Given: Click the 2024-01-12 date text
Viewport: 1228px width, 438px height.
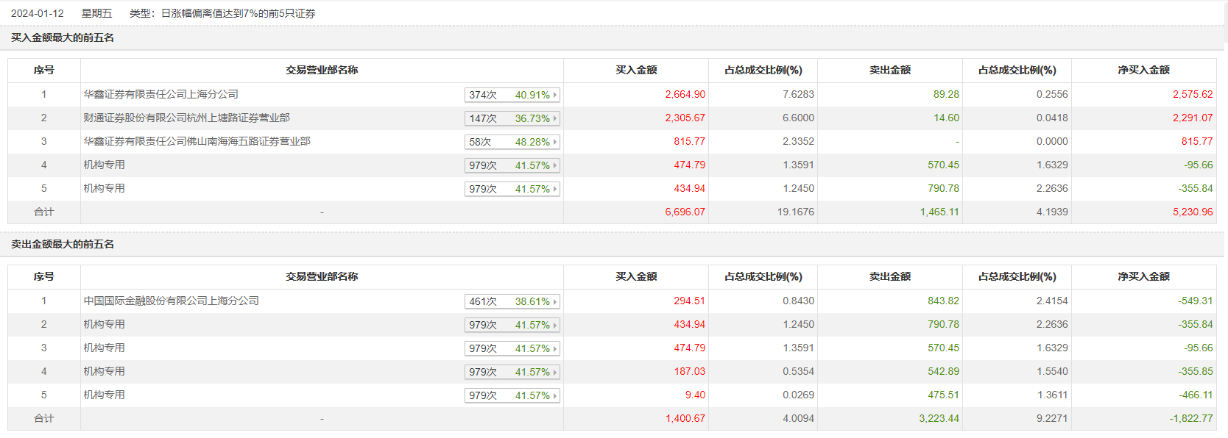Looking at the screenshot, I should pos(38,13).
